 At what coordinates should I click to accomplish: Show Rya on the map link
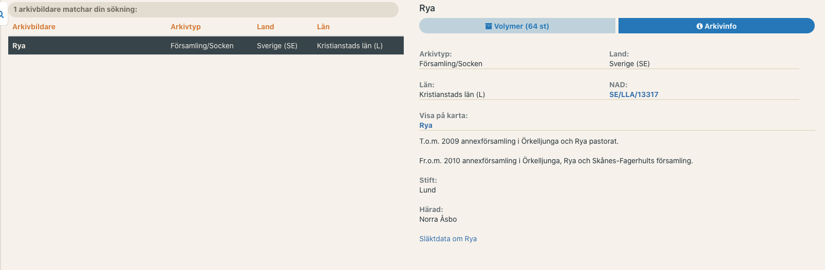[426, 125]
